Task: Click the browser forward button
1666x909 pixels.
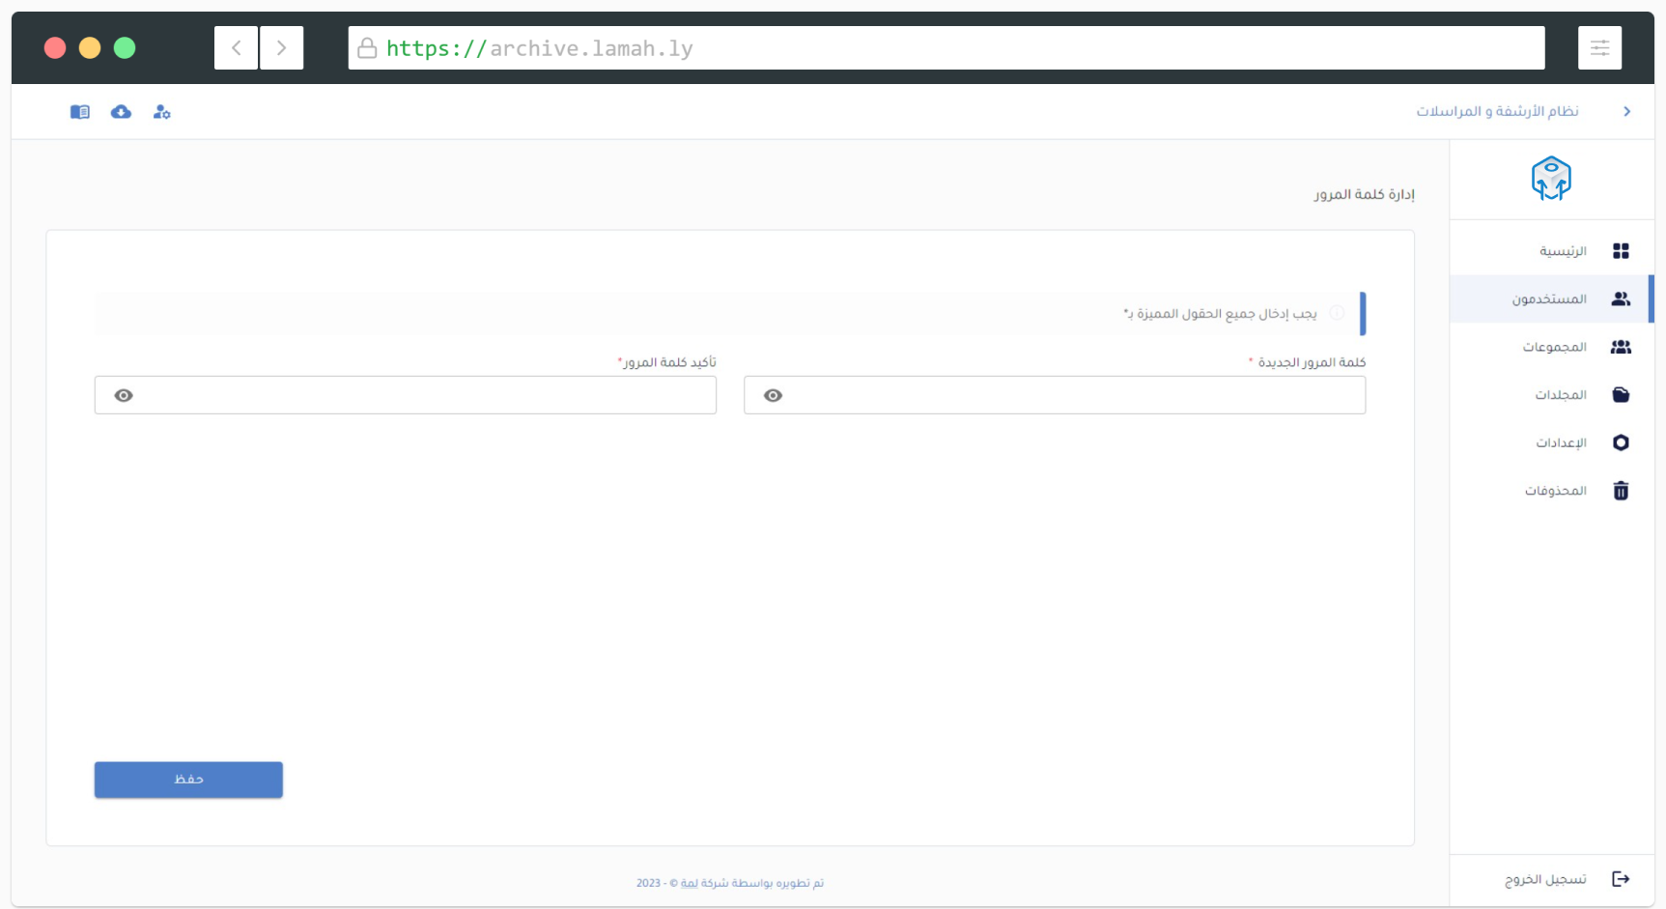Action: pos(281,48)
